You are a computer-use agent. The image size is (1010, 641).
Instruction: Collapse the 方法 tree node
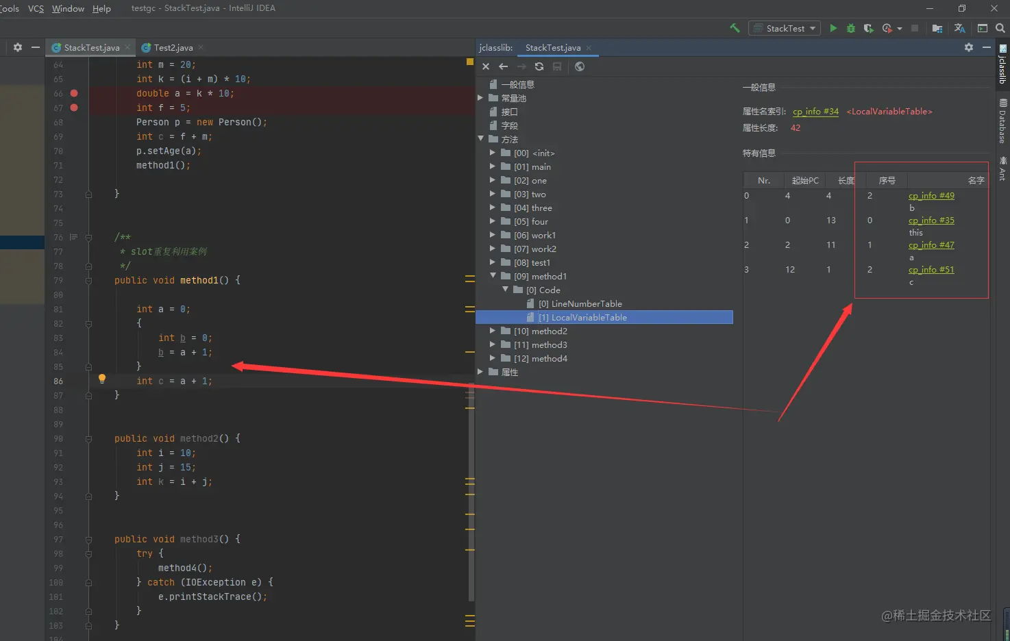(480, 139)
